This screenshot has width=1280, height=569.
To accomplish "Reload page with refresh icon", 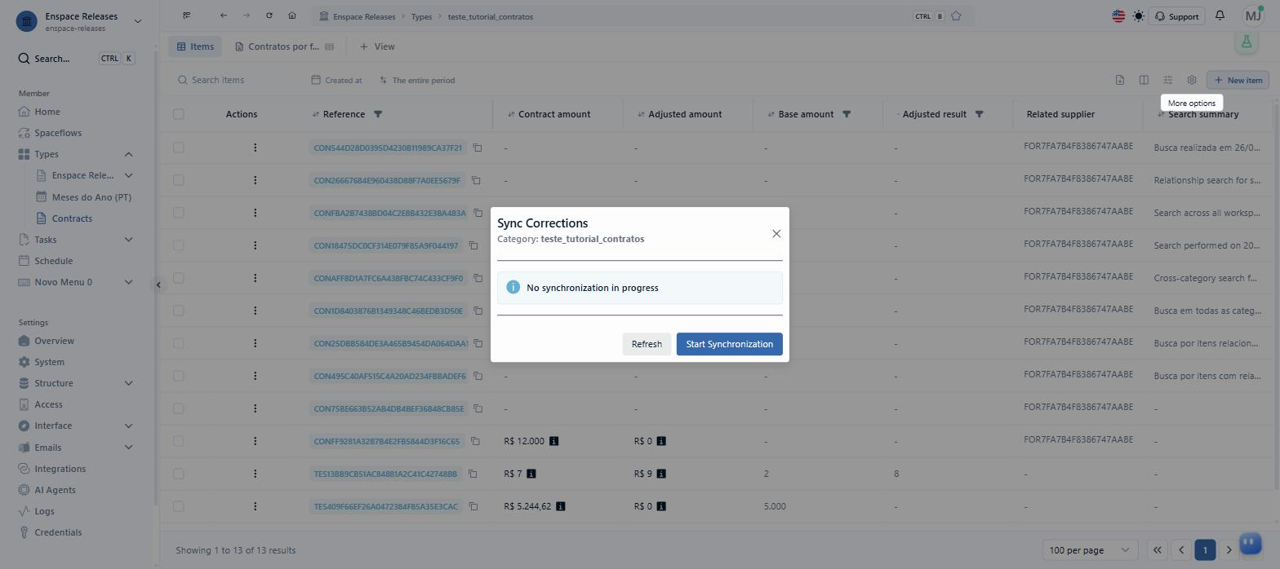I will 269,15.
